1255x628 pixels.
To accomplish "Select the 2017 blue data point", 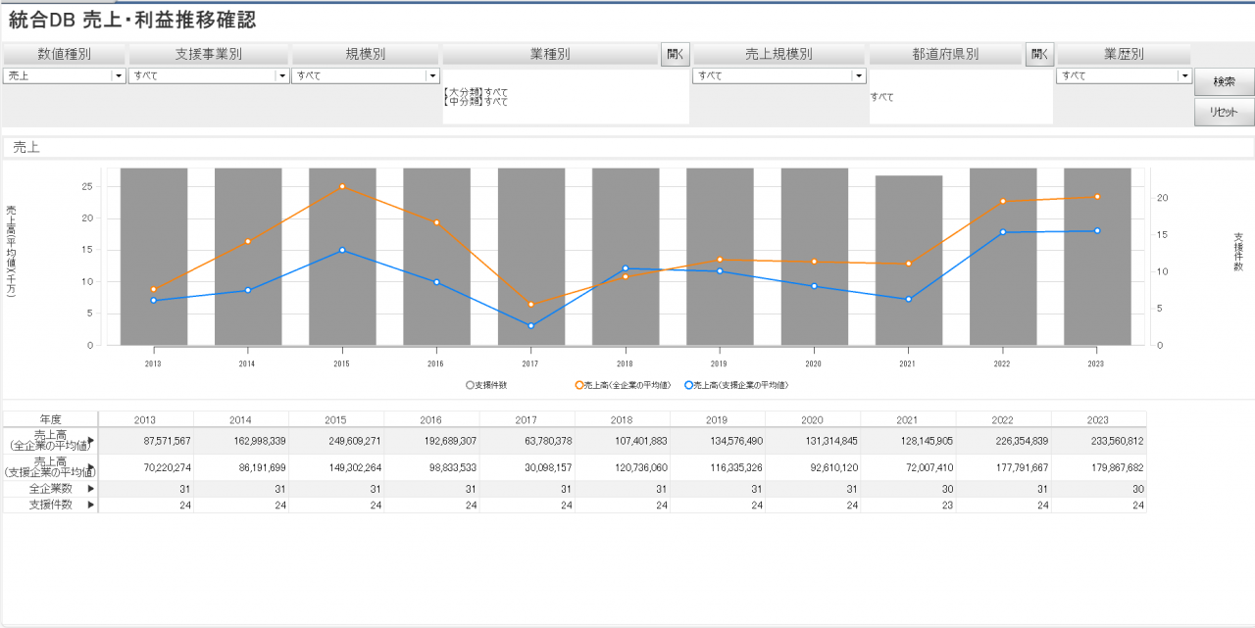I will pos(530,325).
